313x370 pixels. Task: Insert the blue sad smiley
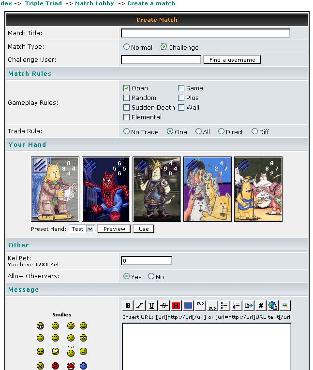(83, 366)
